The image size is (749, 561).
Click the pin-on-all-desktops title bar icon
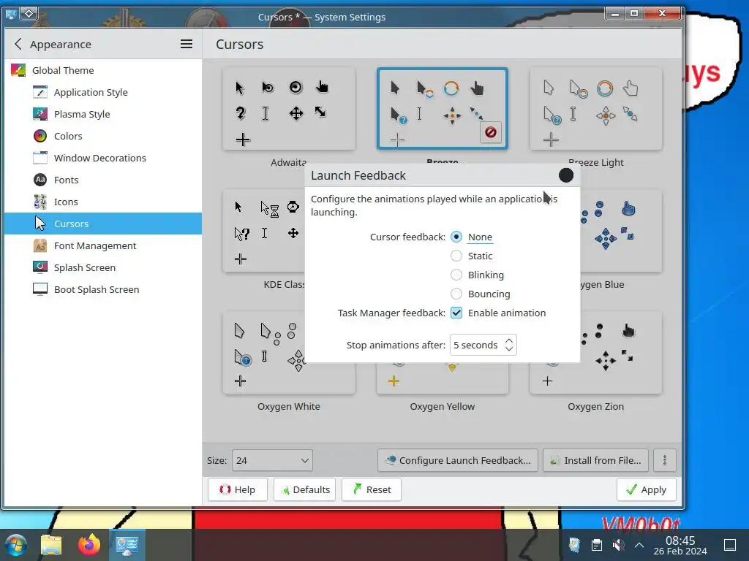point(29,13)
